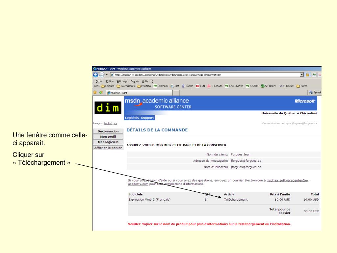337x253 pixels.
Task: Open the MSDNAA links folder
Action: click(144, 86)
